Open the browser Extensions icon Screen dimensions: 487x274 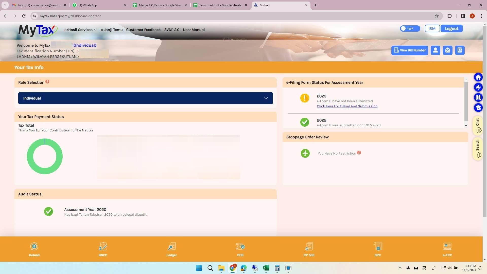(449, 16)
